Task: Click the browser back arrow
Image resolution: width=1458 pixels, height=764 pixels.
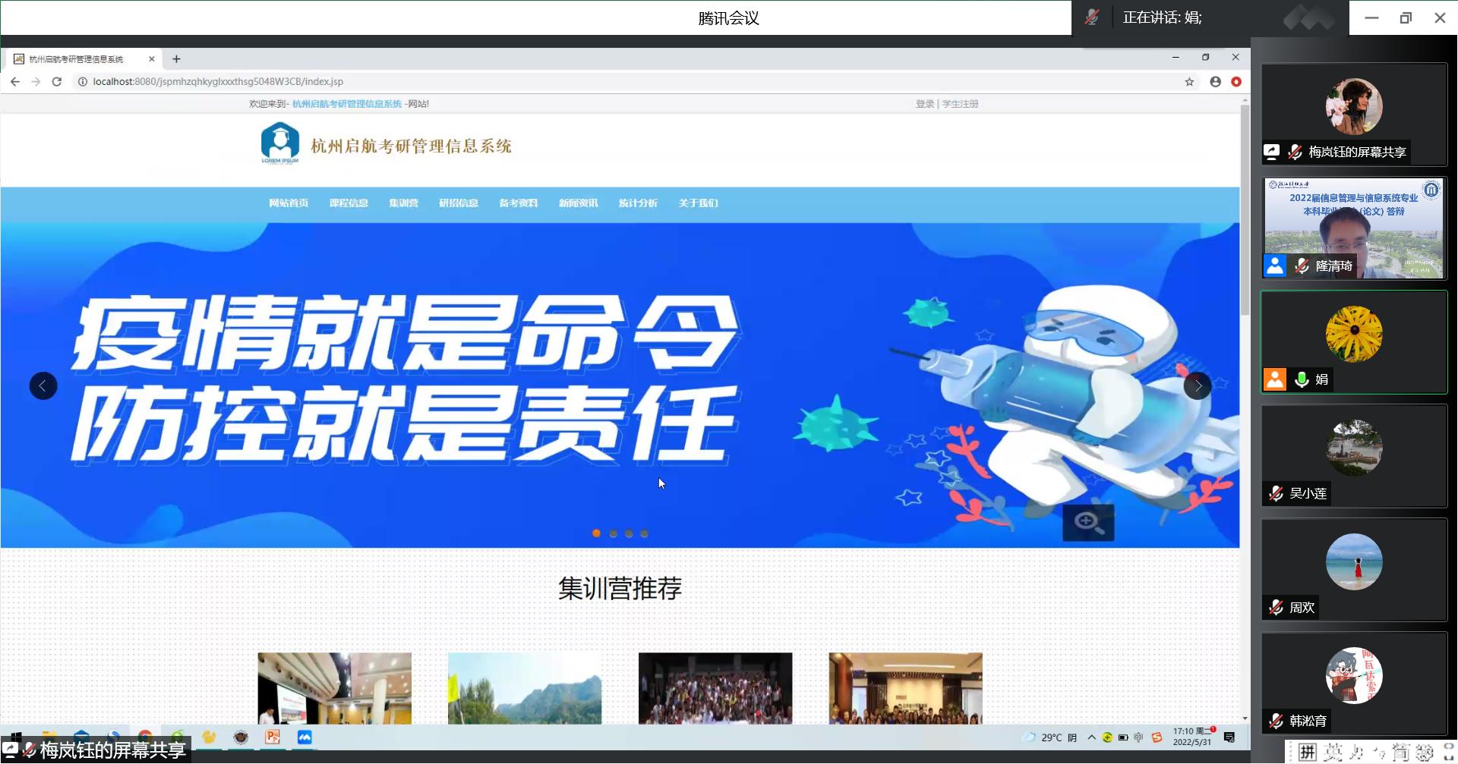Action: click(x=15, y=82)
